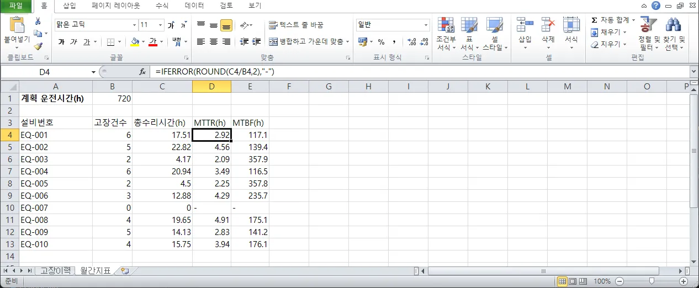
Task: Switch to 페이지 레이아웃 ribbon tab
Action: (x=116, y=6)
